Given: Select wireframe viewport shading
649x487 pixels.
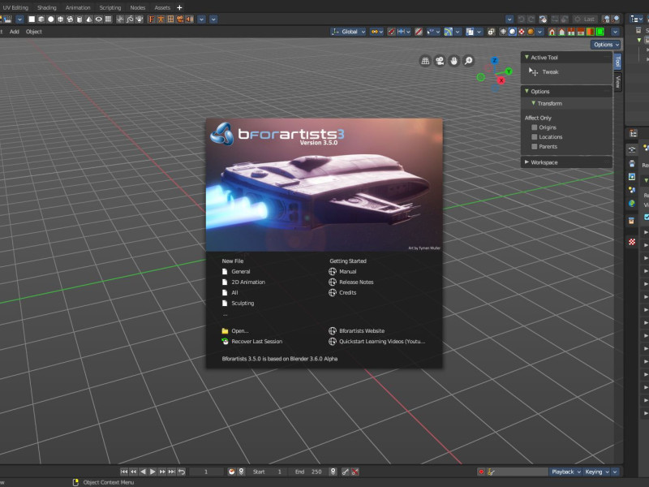Looking at the screenshot, I should tap(503, 32).
